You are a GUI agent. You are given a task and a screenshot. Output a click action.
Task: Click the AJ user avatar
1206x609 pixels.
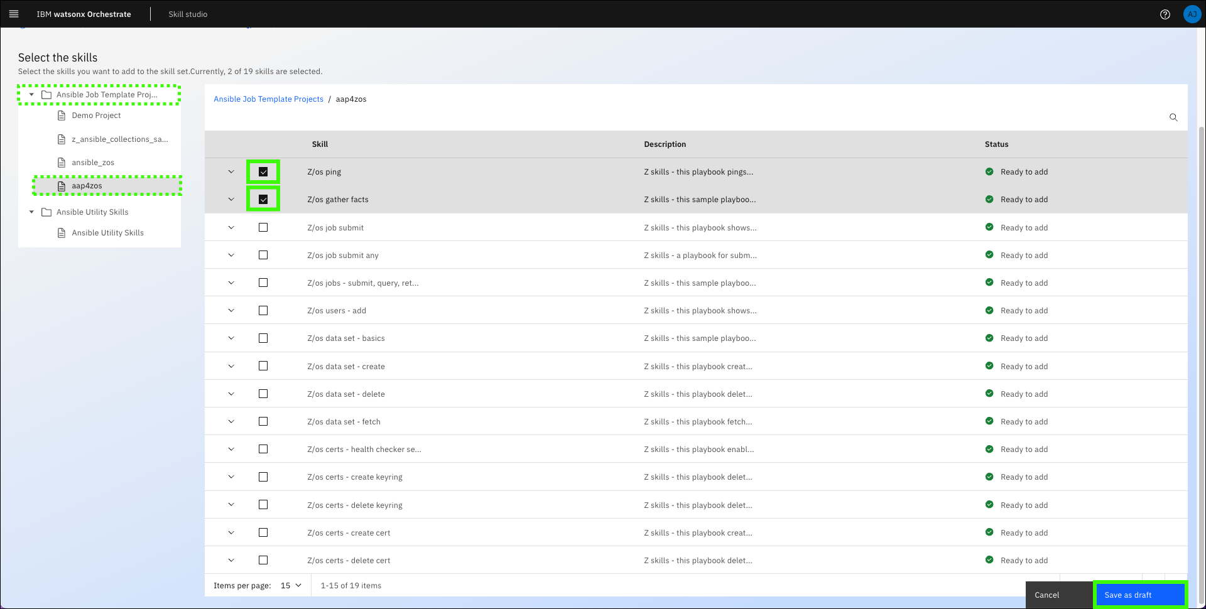(1192, 14)
